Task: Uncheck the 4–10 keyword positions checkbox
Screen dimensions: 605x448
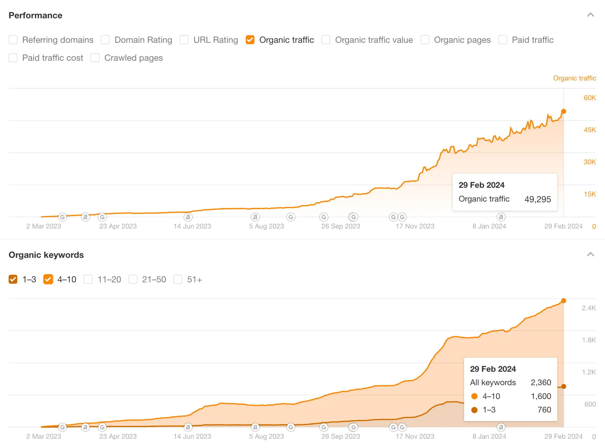Action: point(48,279)
